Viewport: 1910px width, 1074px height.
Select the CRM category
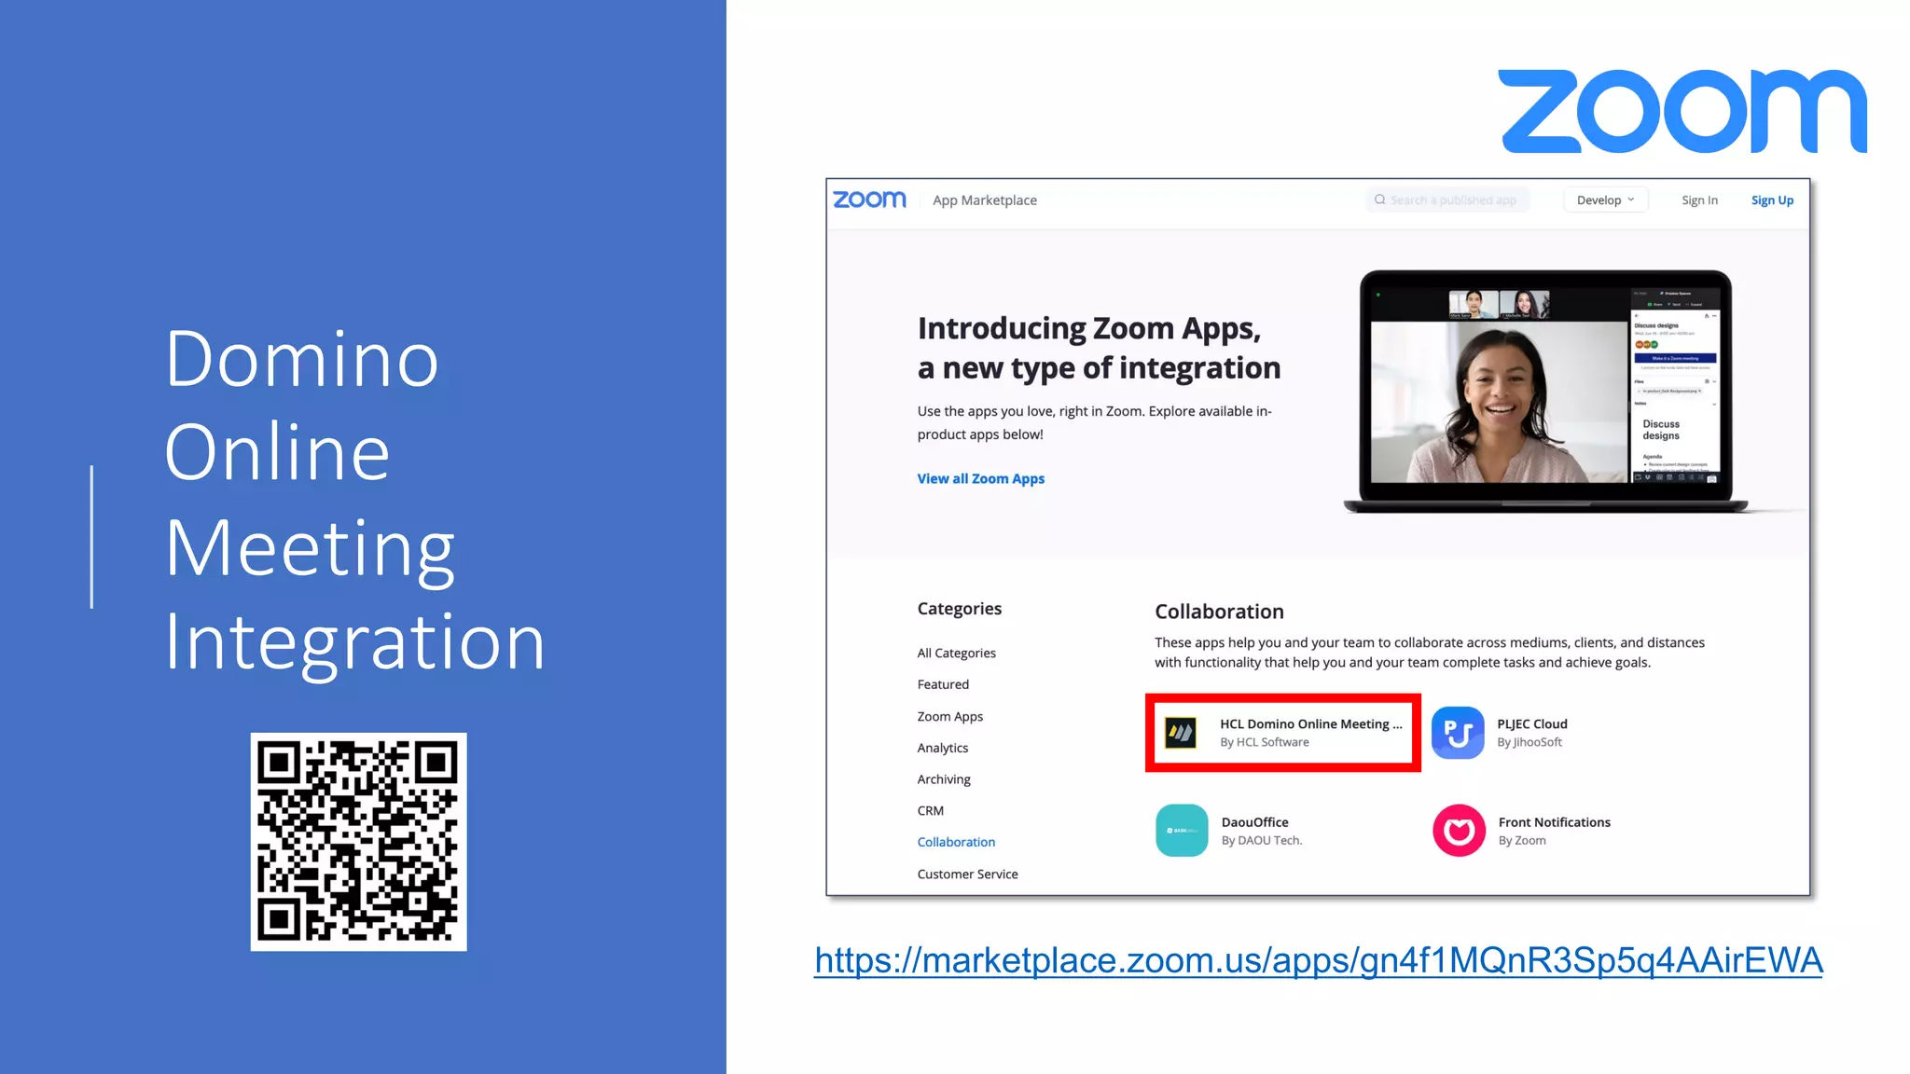[930, 811]
